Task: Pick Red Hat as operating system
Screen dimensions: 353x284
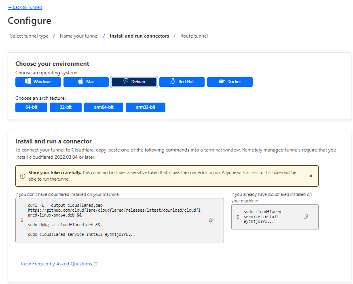Action: click(x=182, y=82)
